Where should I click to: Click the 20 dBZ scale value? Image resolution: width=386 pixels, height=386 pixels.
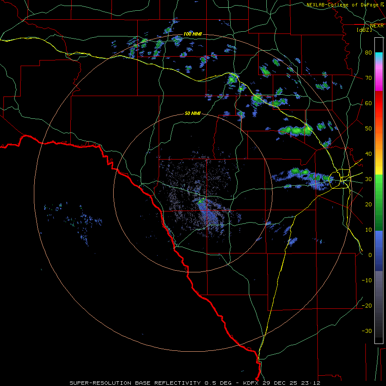368,204
